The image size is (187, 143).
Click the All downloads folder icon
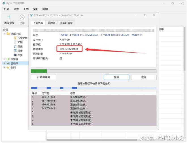click(x=8, y=34)
